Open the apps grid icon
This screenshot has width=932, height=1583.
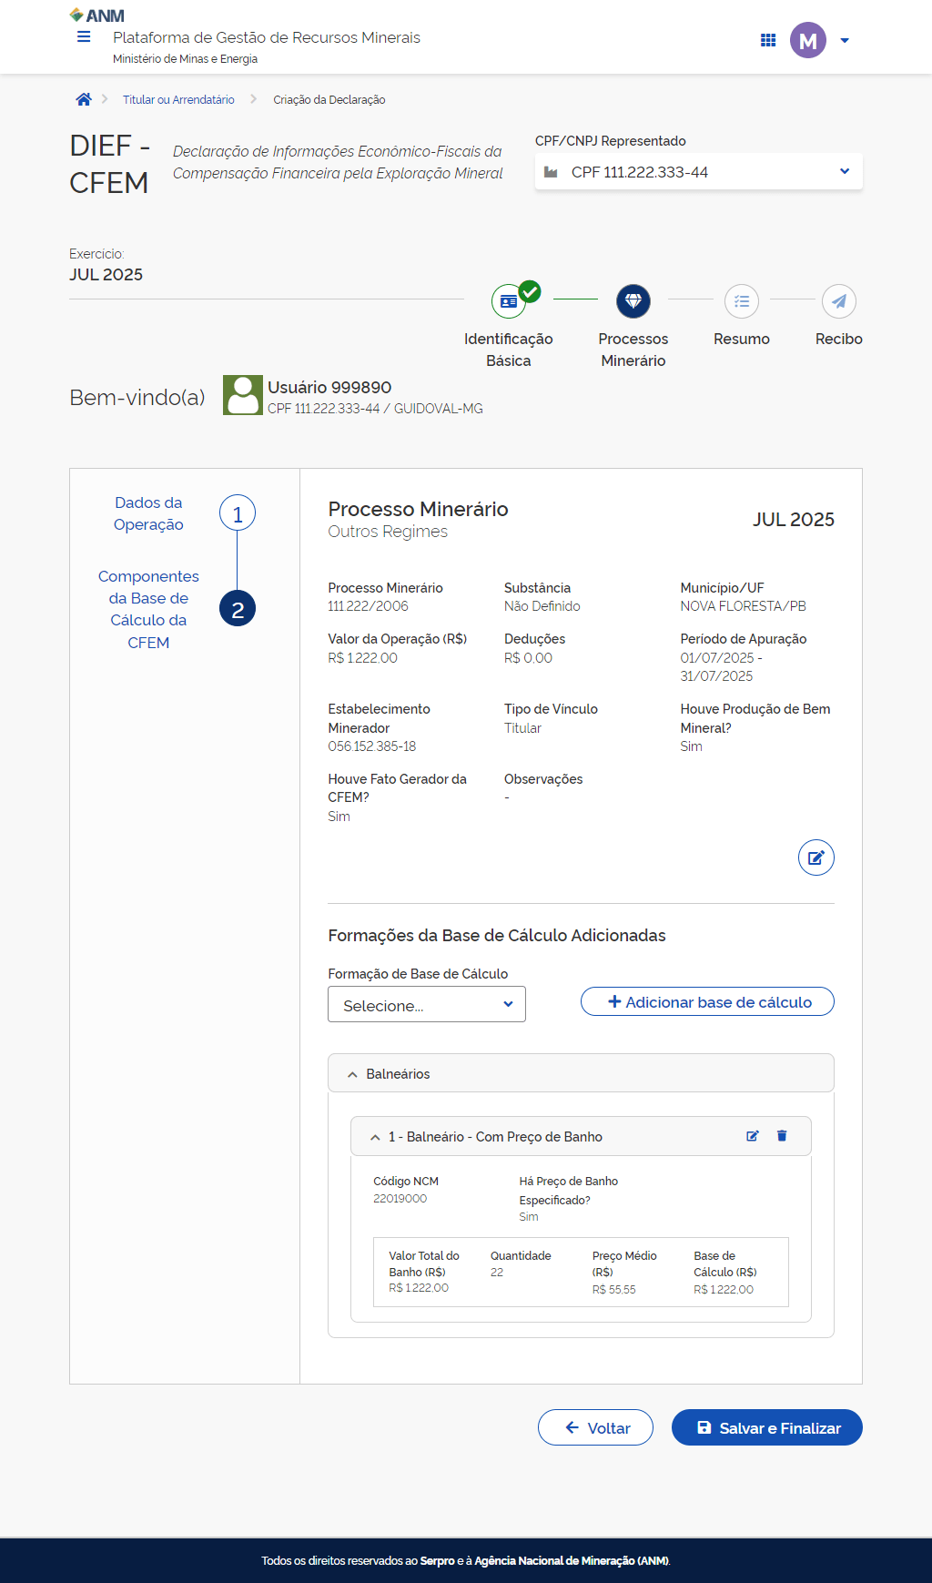pos(768,40)
